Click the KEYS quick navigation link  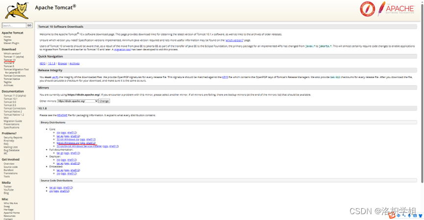pyautogui.click(x=43, y=64)
